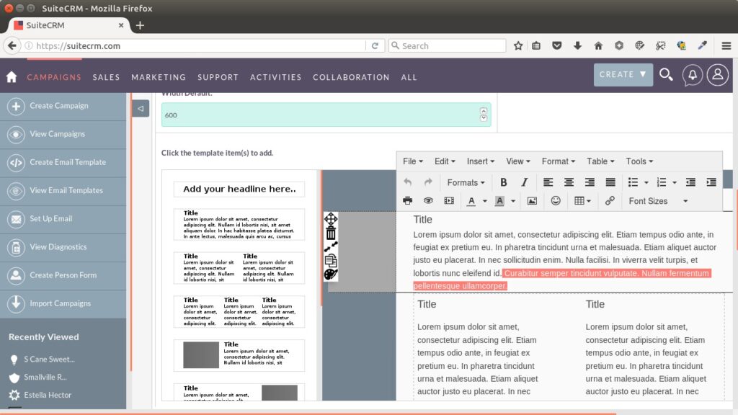Open the CREATE dropdown in header
This screenshot has height=415, width=738.
pos(623,74)
